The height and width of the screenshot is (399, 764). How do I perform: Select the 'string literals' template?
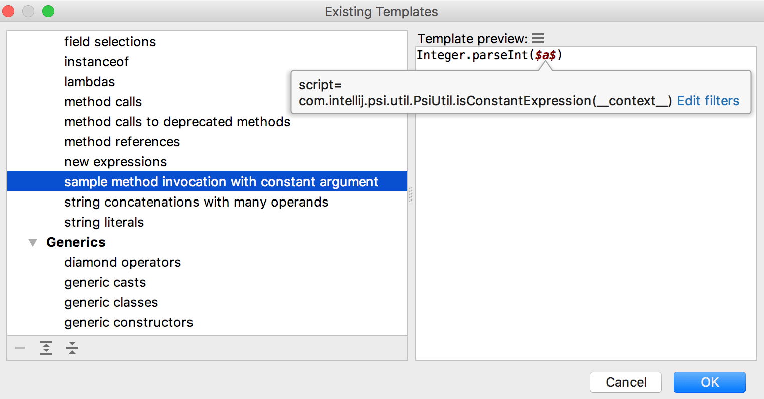point(104,222)
